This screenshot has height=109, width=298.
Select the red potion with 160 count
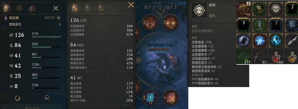pyautogui.click(x=276, y=57)
